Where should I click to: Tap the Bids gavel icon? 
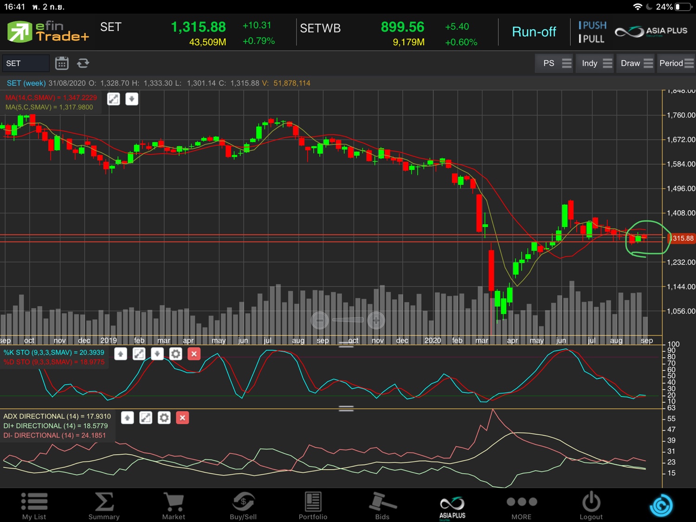pyautogui.click(x=382, y=506)
